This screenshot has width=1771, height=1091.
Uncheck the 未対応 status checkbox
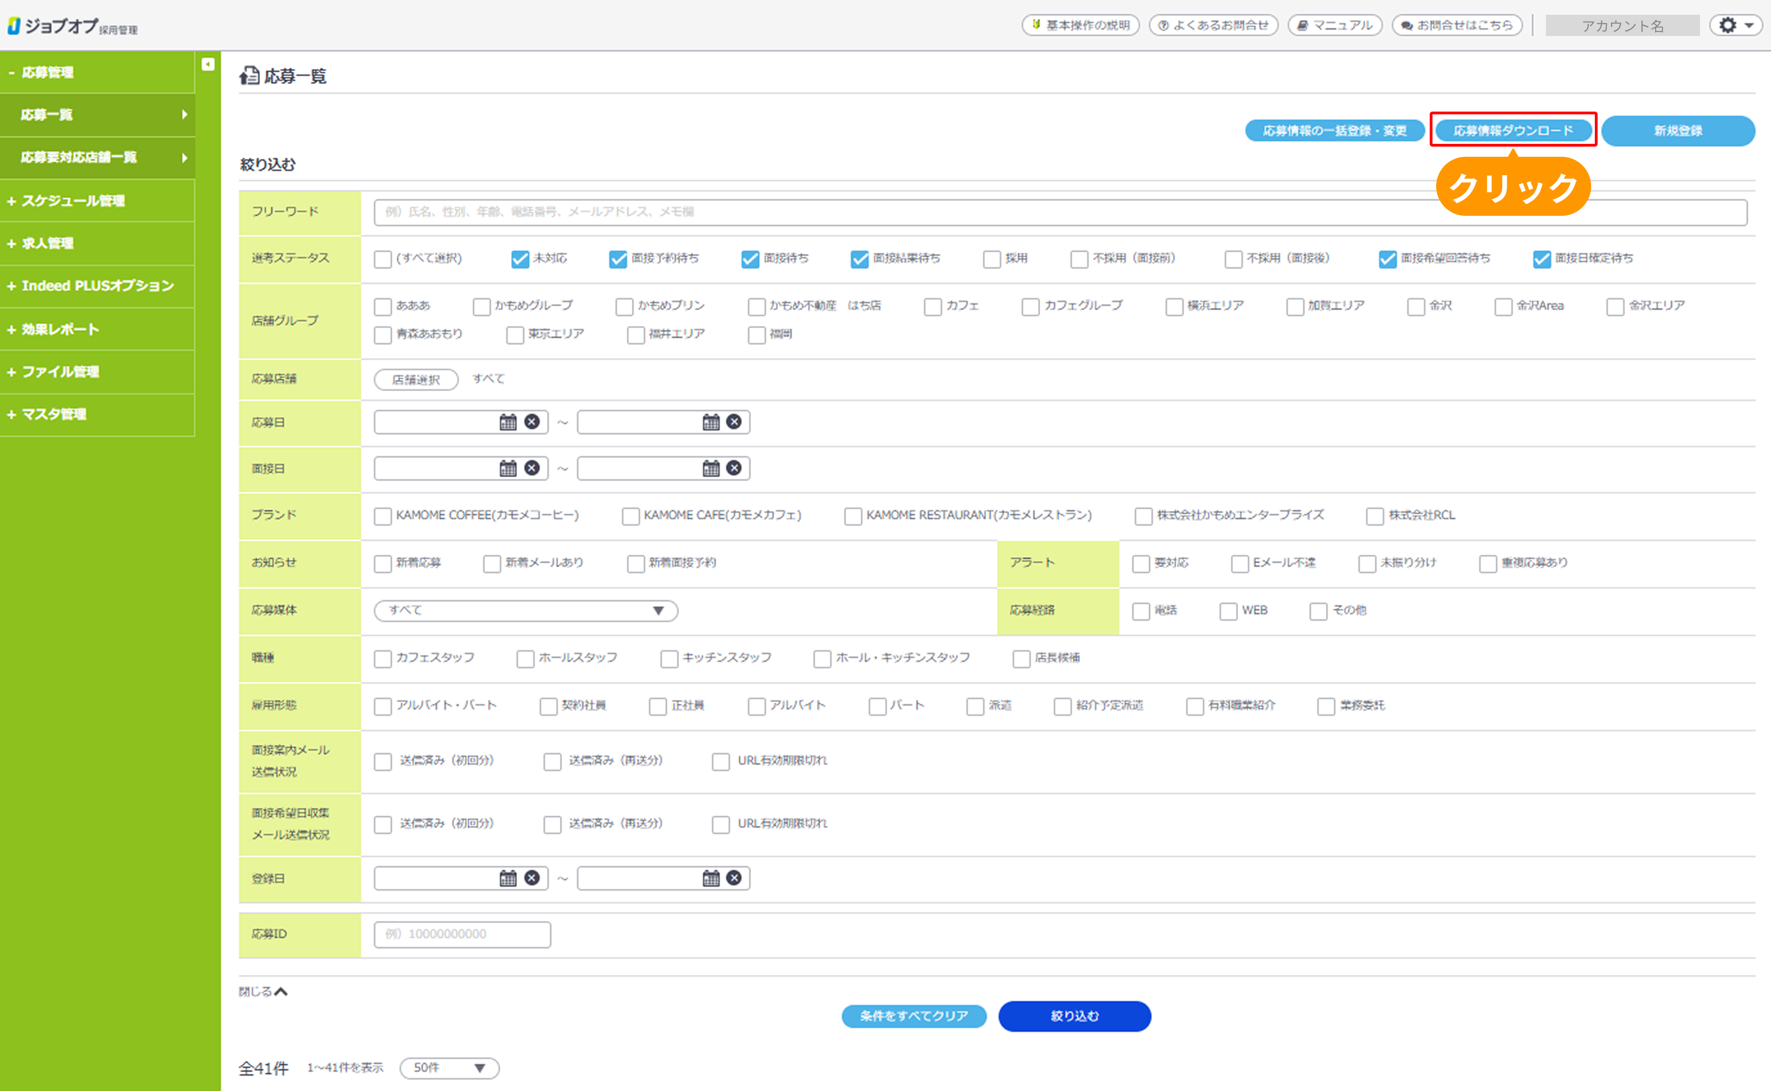click(520, 259)
